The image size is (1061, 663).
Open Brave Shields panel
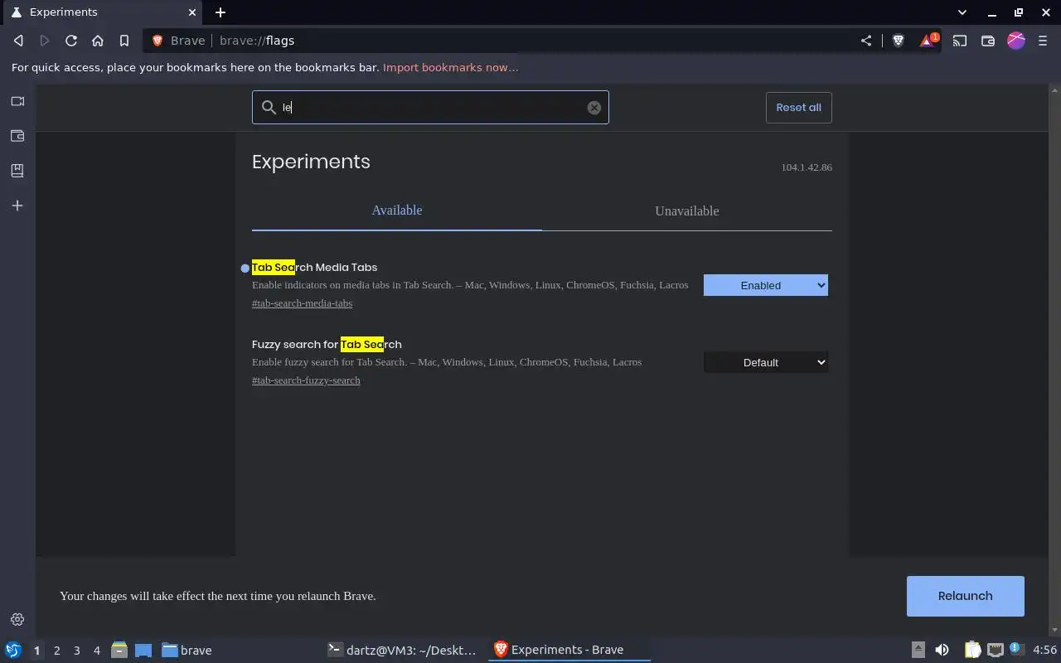[898, 41]
